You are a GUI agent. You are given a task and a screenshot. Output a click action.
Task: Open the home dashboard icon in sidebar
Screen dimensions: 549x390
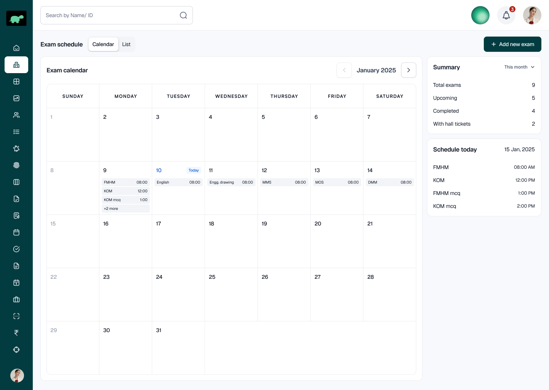[16, 48]
